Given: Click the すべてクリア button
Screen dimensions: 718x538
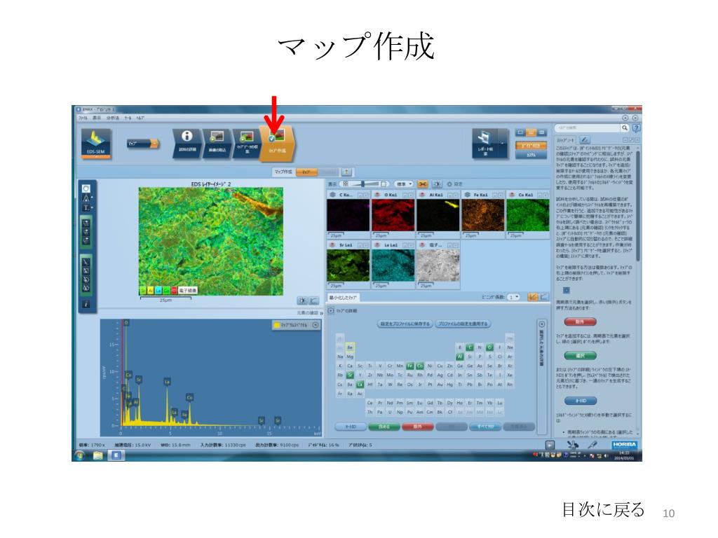Looking at the screenshot, I should pos(485,427).
